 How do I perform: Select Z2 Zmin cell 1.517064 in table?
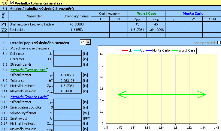137,30
